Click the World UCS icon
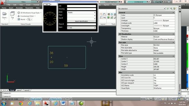Screen dimensions: 189x106 [19, 19]
